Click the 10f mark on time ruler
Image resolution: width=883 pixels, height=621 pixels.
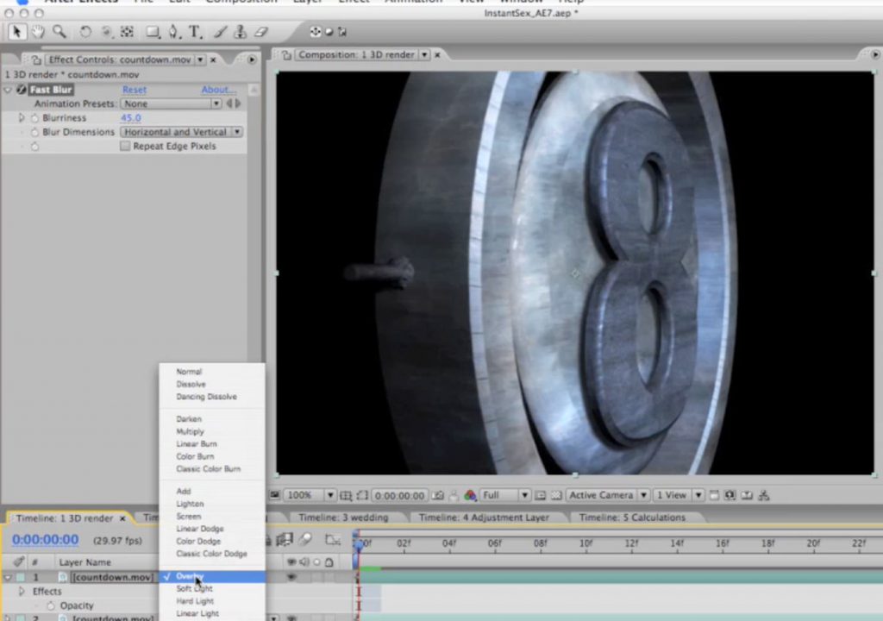click(586, 543)
